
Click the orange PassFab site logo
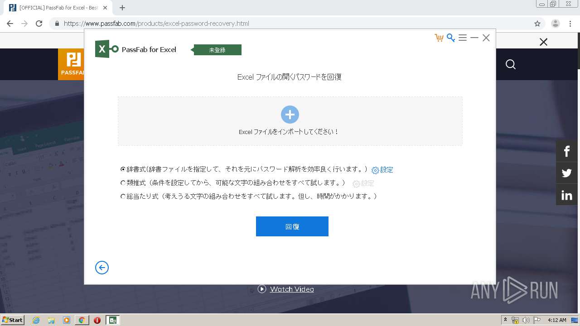[x=71, y=64]
